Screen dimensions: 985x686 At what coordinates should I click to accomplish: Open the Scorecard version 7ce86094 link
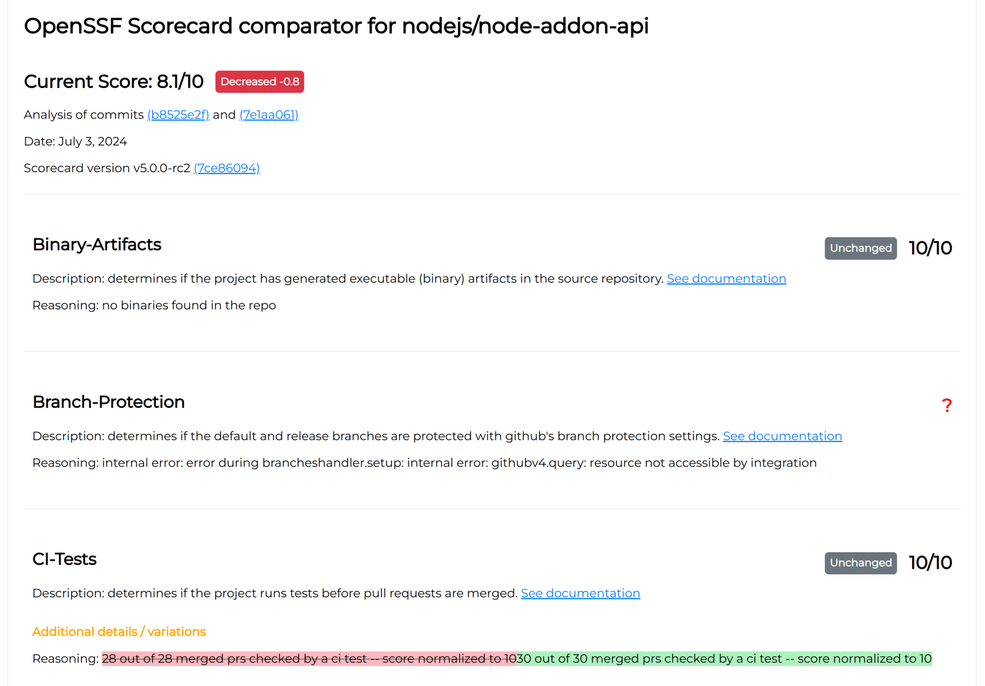(227, 168)
